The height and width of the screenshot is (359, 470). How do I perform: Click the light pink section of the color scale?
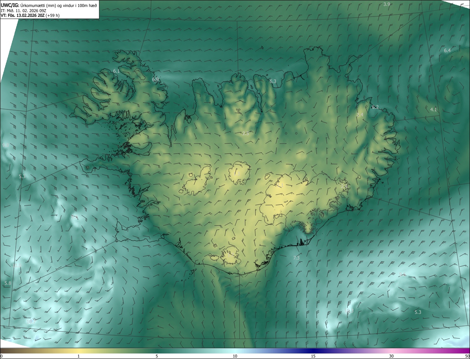pos(391,351)
